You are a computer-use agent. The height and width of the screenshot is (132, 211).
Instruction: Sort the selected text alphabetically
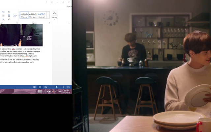pos(4,19)
